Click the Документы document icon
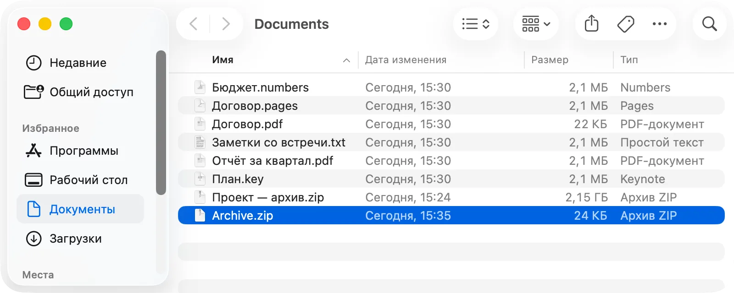This screenshot has width=734, height=293. [x=33, y=209]
